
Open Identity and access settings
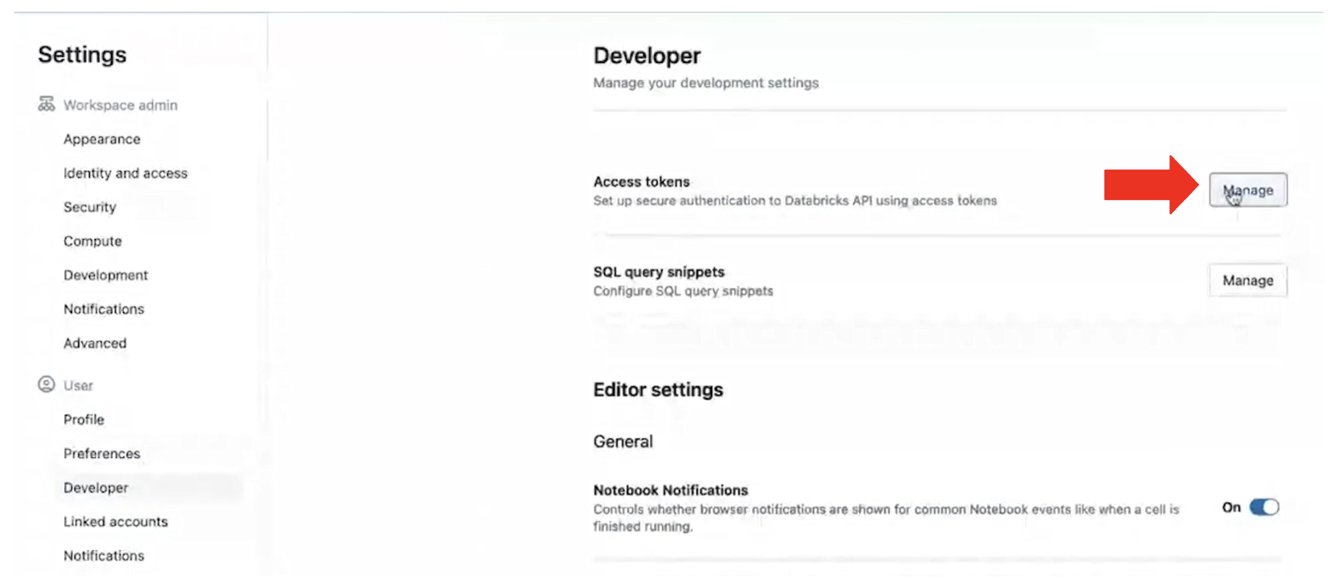tap(125, 173)
